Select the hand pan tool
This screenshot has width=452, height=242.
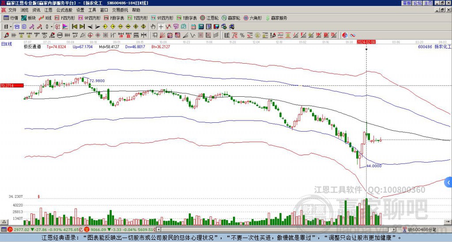pyautogui.click(x=153, y=26)
